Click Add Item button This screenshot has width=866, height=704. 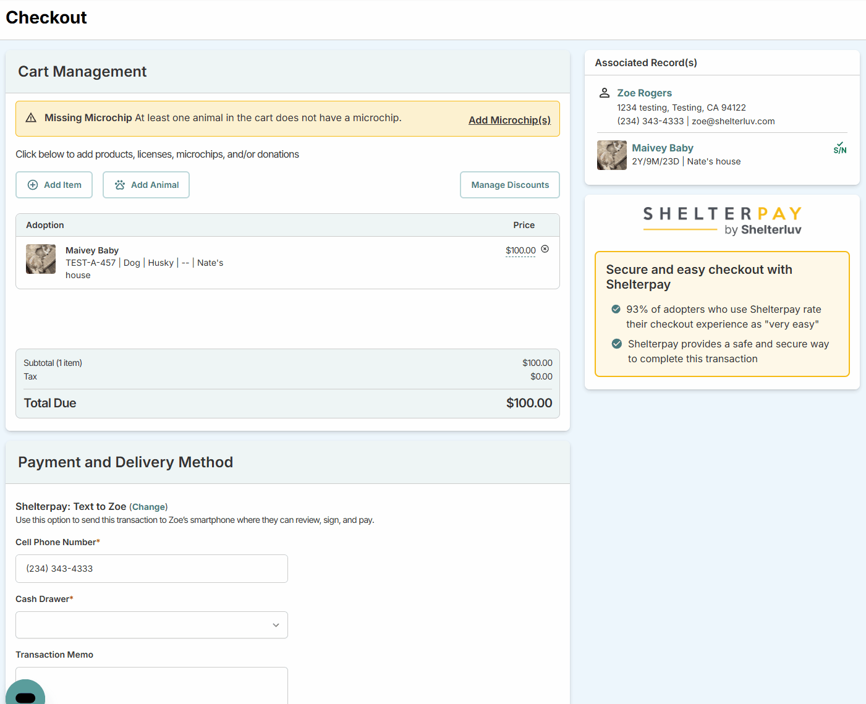click(x=54, y=185)
